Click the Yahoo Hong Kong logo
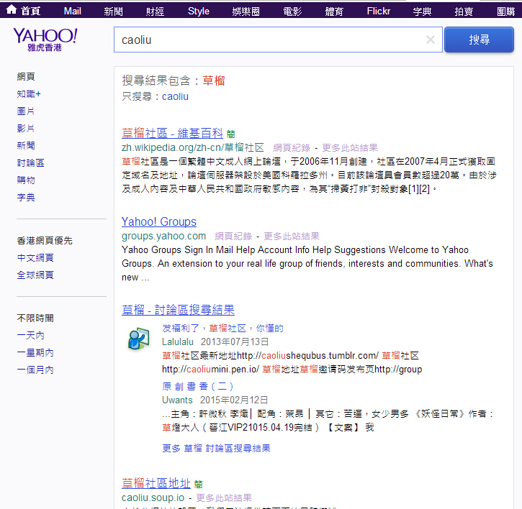 [45, 40]
